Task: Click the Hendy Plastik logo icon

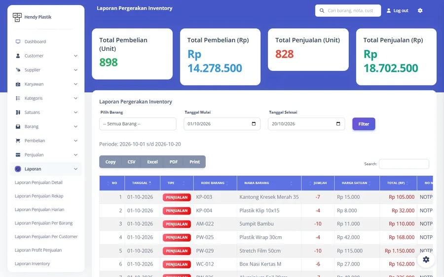Action: pos(17,17)
